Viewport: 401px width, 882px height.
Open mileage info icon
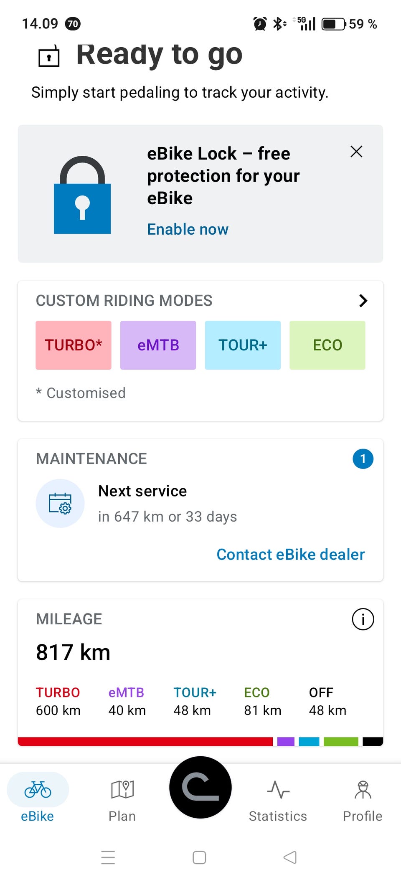point(363,619)
